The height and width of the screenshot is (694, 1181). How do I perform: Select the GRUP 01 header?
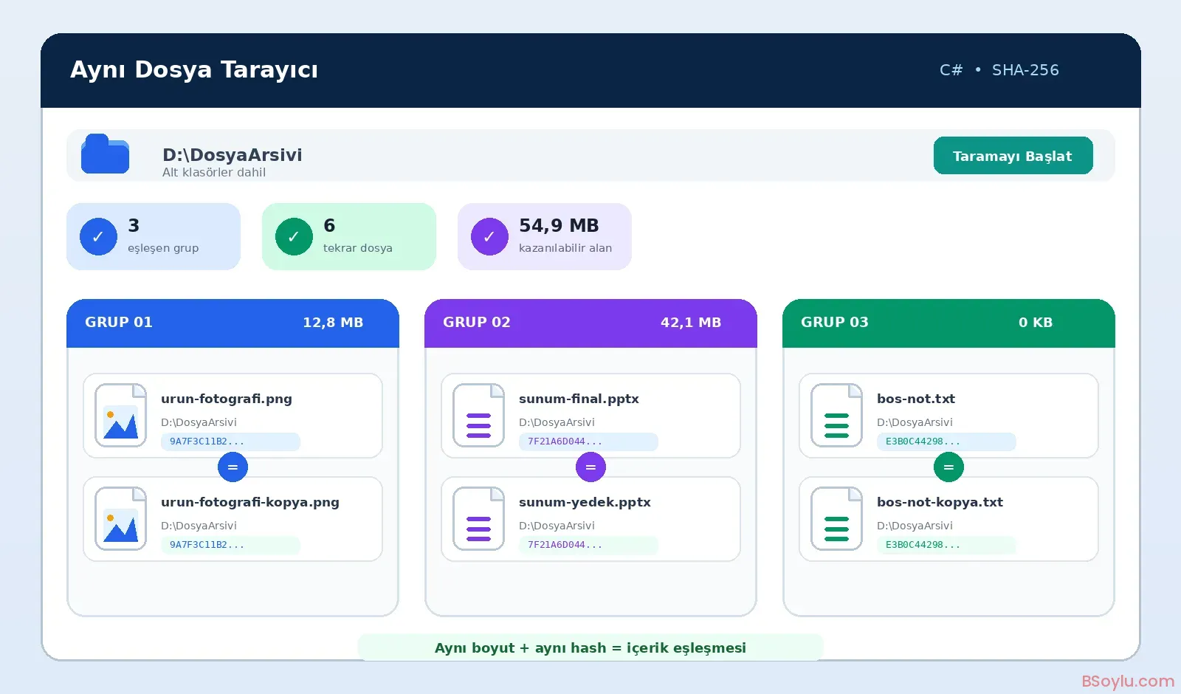tap(233, 323)
